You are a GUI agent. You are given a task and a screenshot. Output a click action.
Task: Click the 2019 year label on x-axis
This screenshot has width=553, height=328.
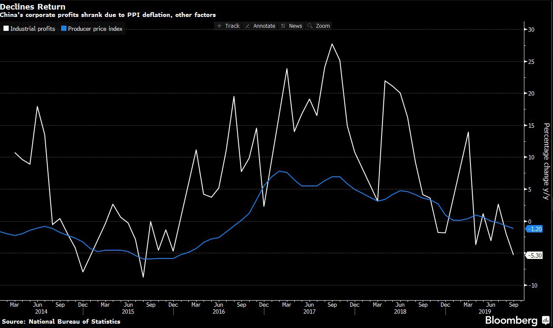485,311
